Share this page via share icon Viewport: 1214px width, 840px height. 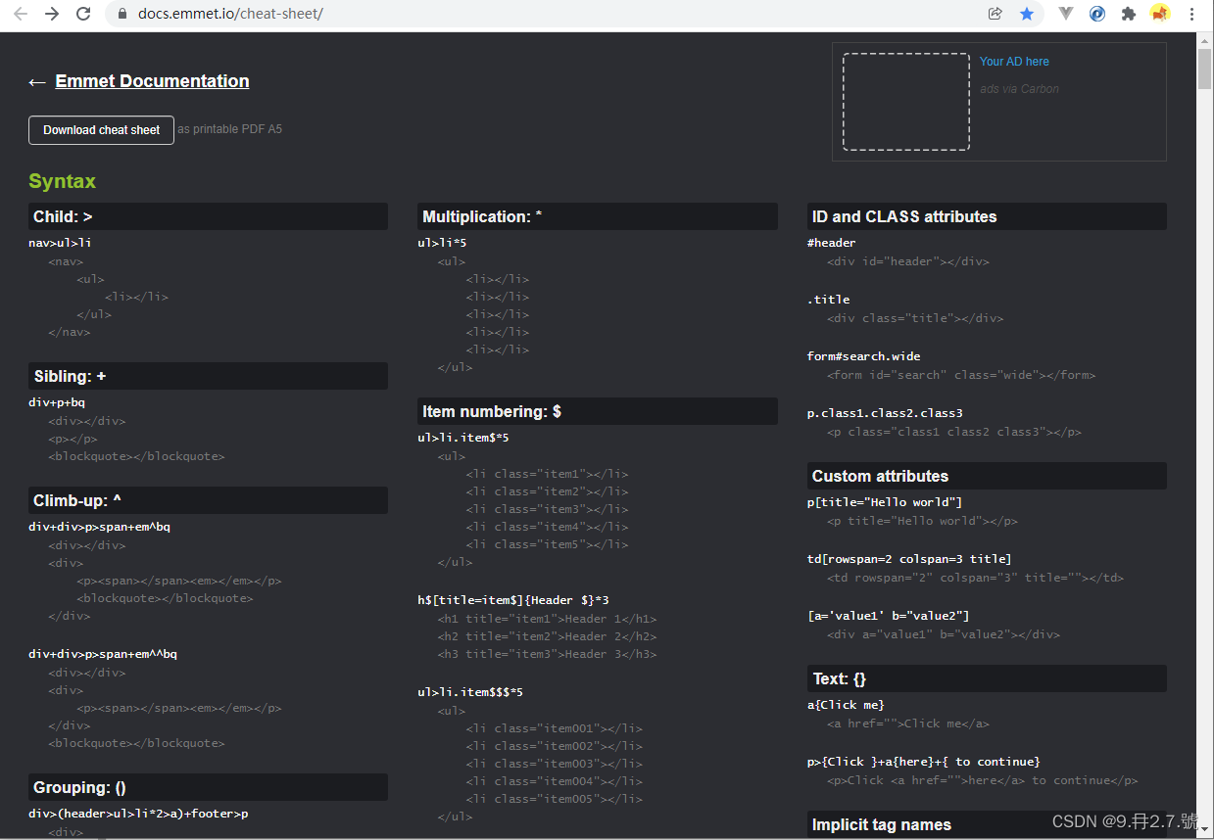(x=995, y=14)
